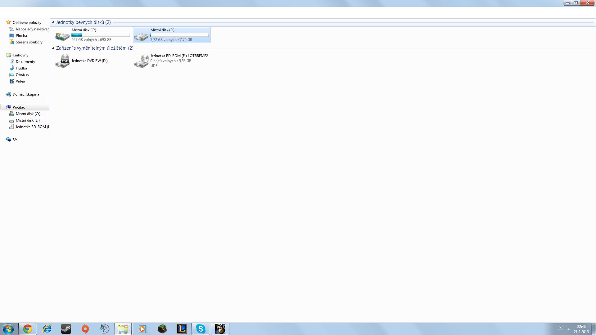
Task: Click the C: drive capacity bar
Action: click(x=101, y=35)
